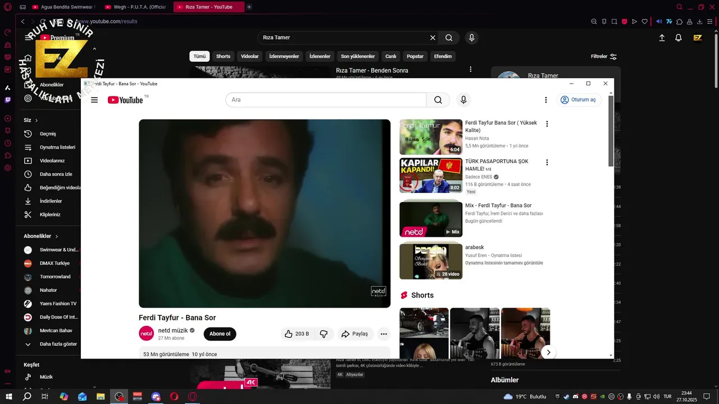
Task: Open the guide menu in the Bana Sor popup window
Action: point(94,100)
